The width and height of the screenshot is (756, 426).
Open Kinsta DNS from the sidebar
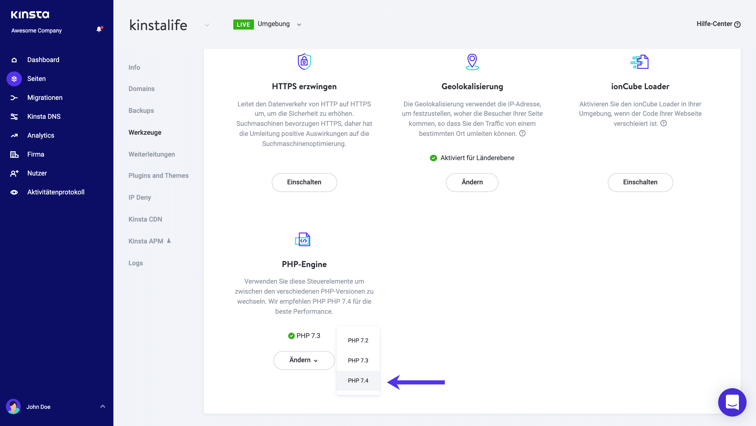(x=44, y=116)
